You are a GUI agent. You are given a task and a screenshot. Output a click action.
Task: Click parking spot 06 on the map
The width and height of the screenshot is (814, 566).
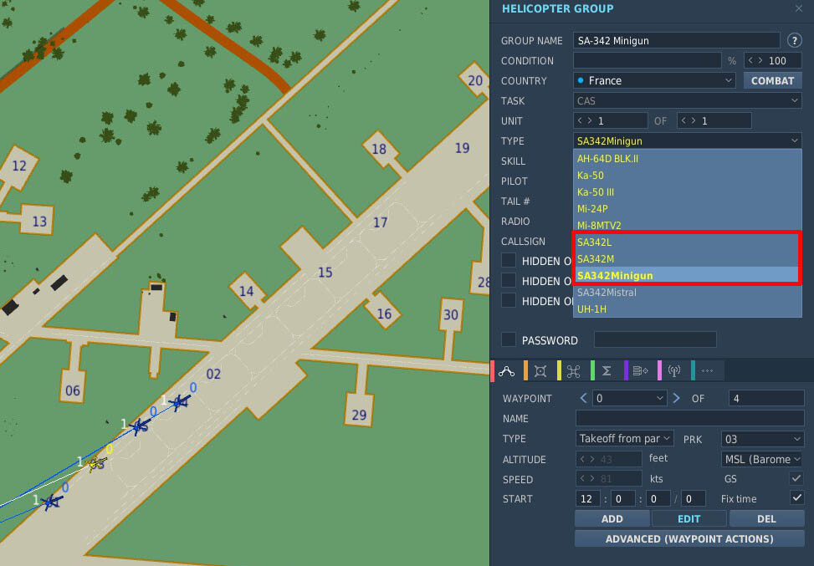coord(73,390)
